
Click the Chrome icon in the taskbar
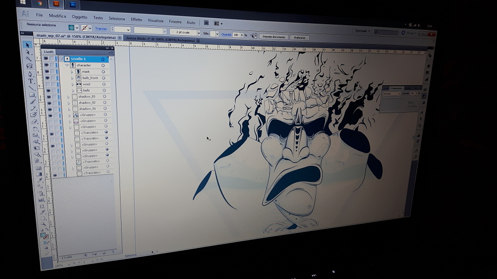39,3
